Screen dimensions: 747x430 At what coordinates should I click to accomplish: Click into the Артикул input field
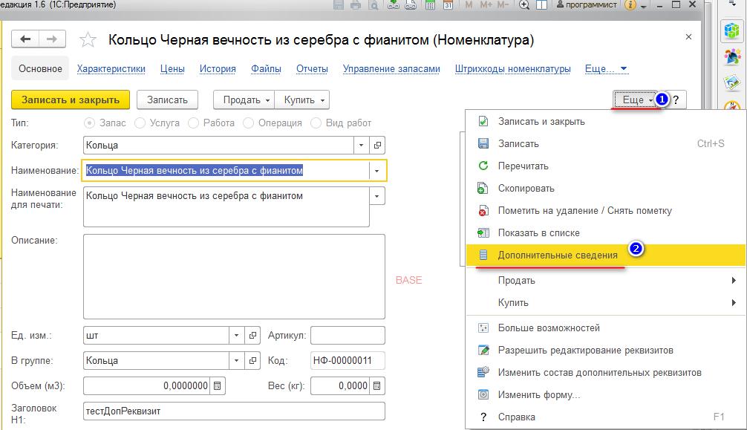pos(348,336)
